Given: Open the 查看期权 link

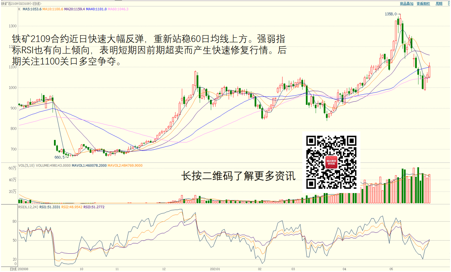Looking at the screenshot, I should [x=423, y=4].
